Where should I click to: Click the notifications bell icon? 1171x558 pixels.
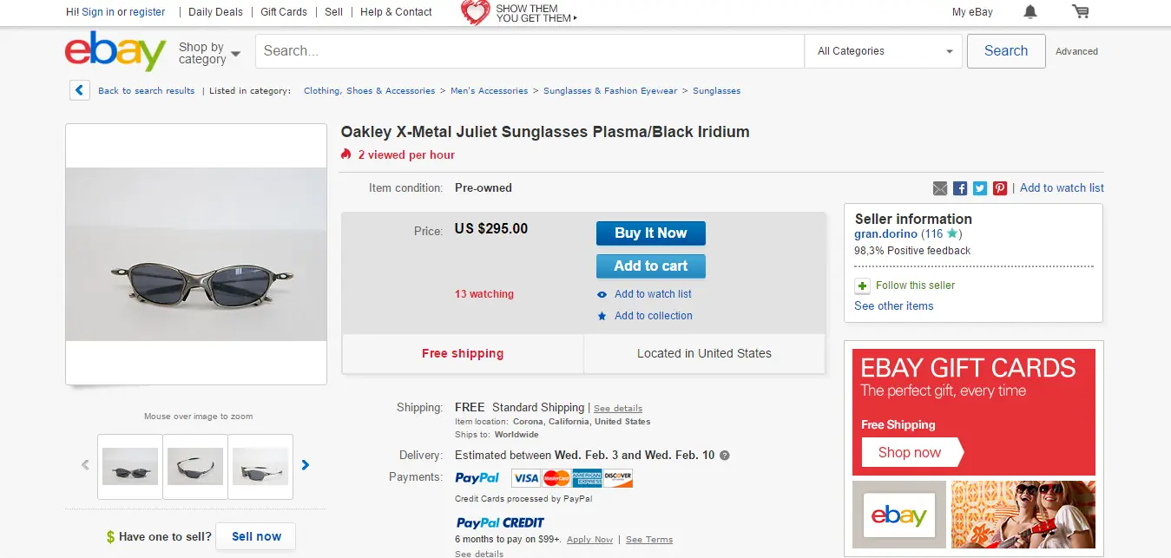(x=1030, y=12)
